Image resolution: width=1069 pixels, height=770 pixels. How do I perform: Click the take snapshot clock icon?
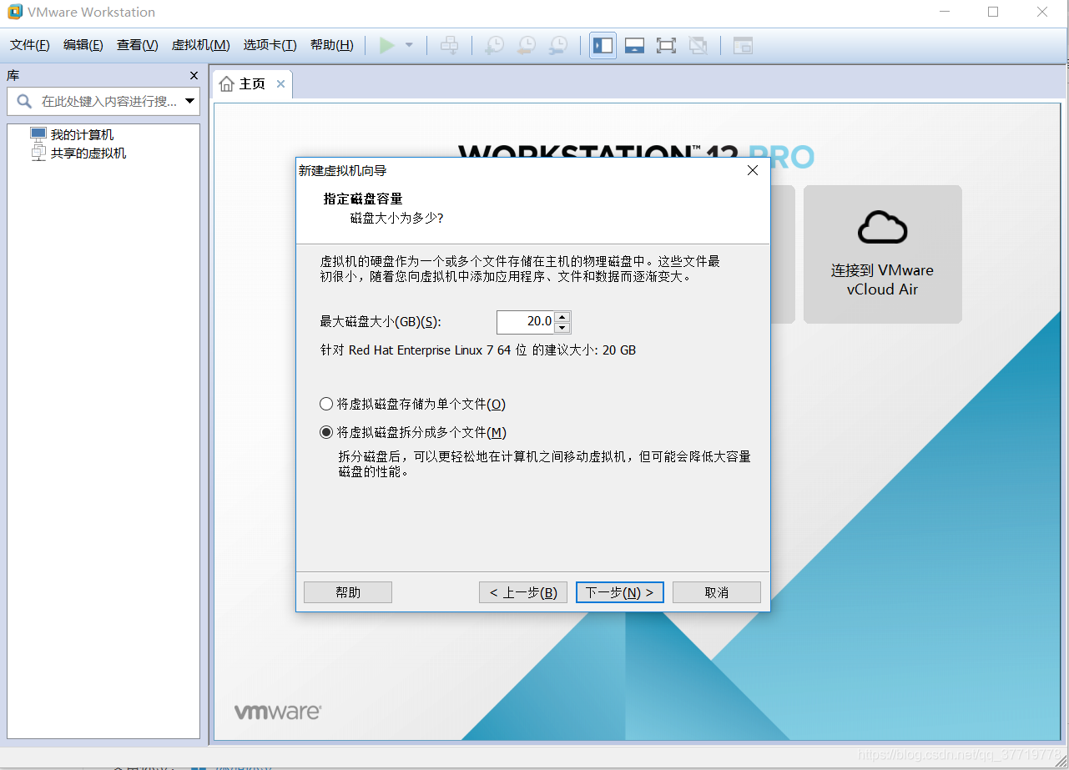coord(494,45)
